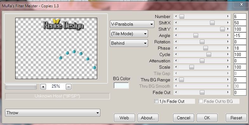Screen dimensions: 249x125
Task: Click left arrow of Rotation slider
Action: click(x=176, y=42)
